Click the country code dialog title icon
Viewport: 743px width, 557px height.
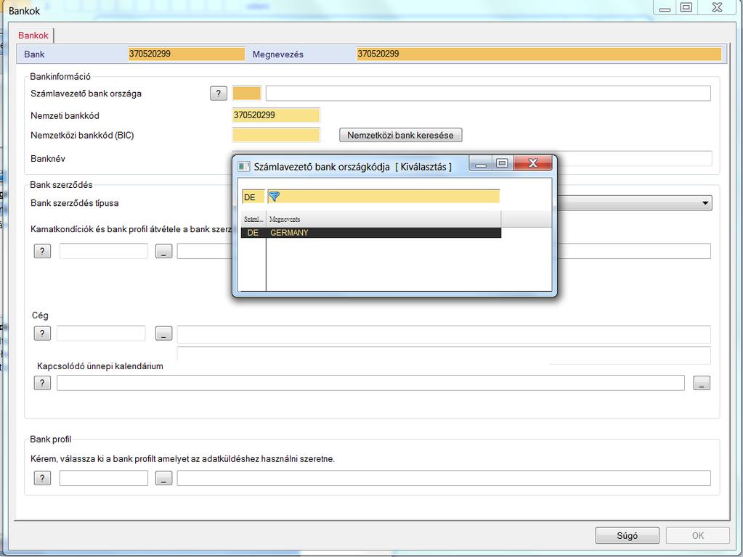point(244,167)
